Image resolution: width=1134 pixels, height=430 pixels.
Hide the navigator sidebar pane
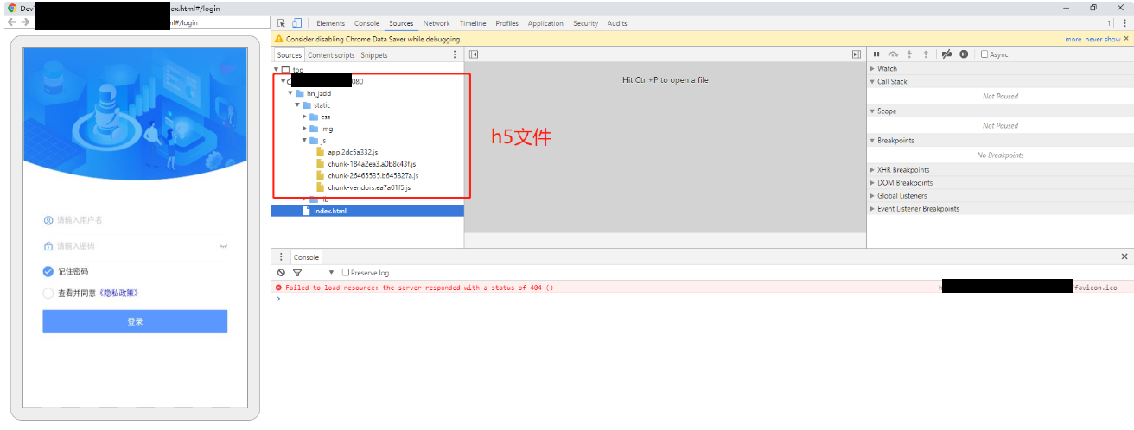tap(474, 54)
